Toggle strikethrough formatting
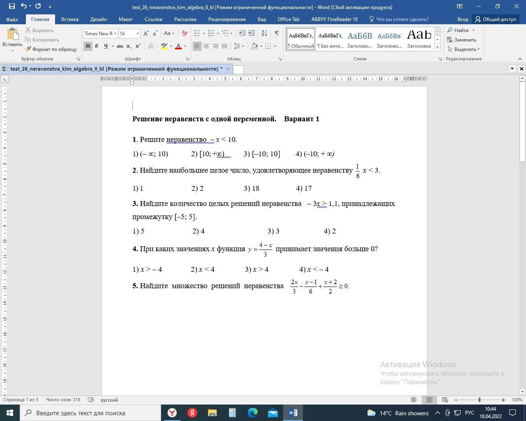The width and height of the screenshot is (526, 421). (x=120, y=46)
